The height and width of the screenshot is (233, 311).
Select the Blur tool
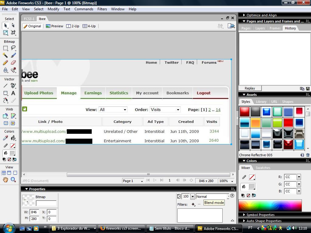[5, 70]
